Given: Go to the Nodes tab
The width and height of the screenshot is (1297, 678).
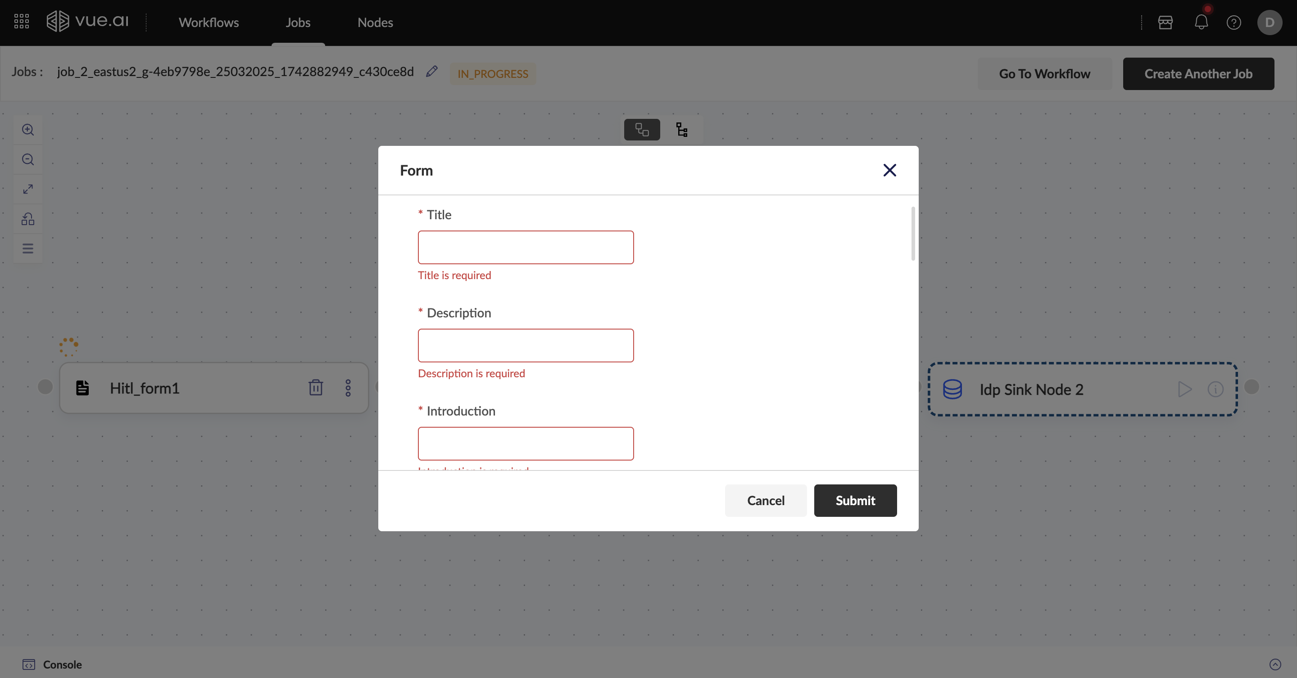Looking at the screenshot, I should click(x=375, y=23).
